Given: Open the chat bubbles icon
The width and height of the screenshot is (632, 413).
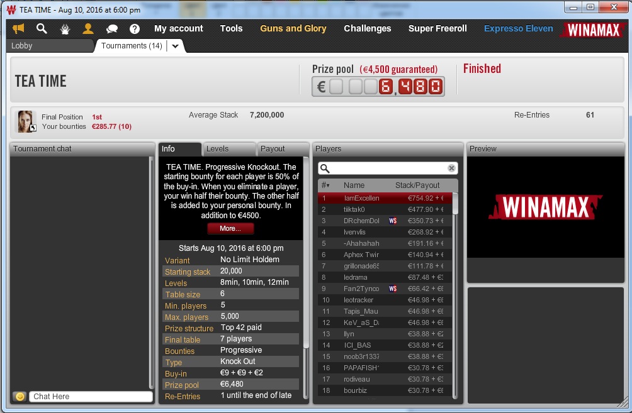Looking at the screenshot, I should [111, 28].
